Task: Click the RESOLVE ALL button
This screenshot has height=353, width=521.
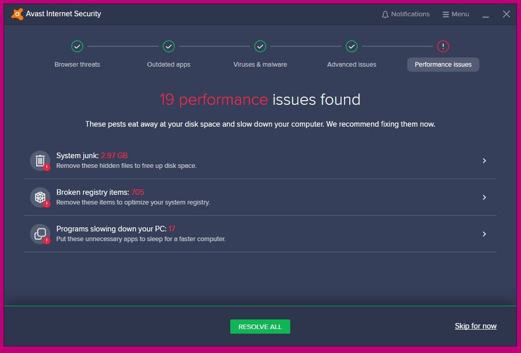Action: [x=260, y=327]
